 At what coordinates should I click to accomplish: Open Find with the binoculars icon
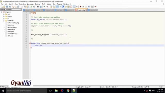[x=38, y=7]
